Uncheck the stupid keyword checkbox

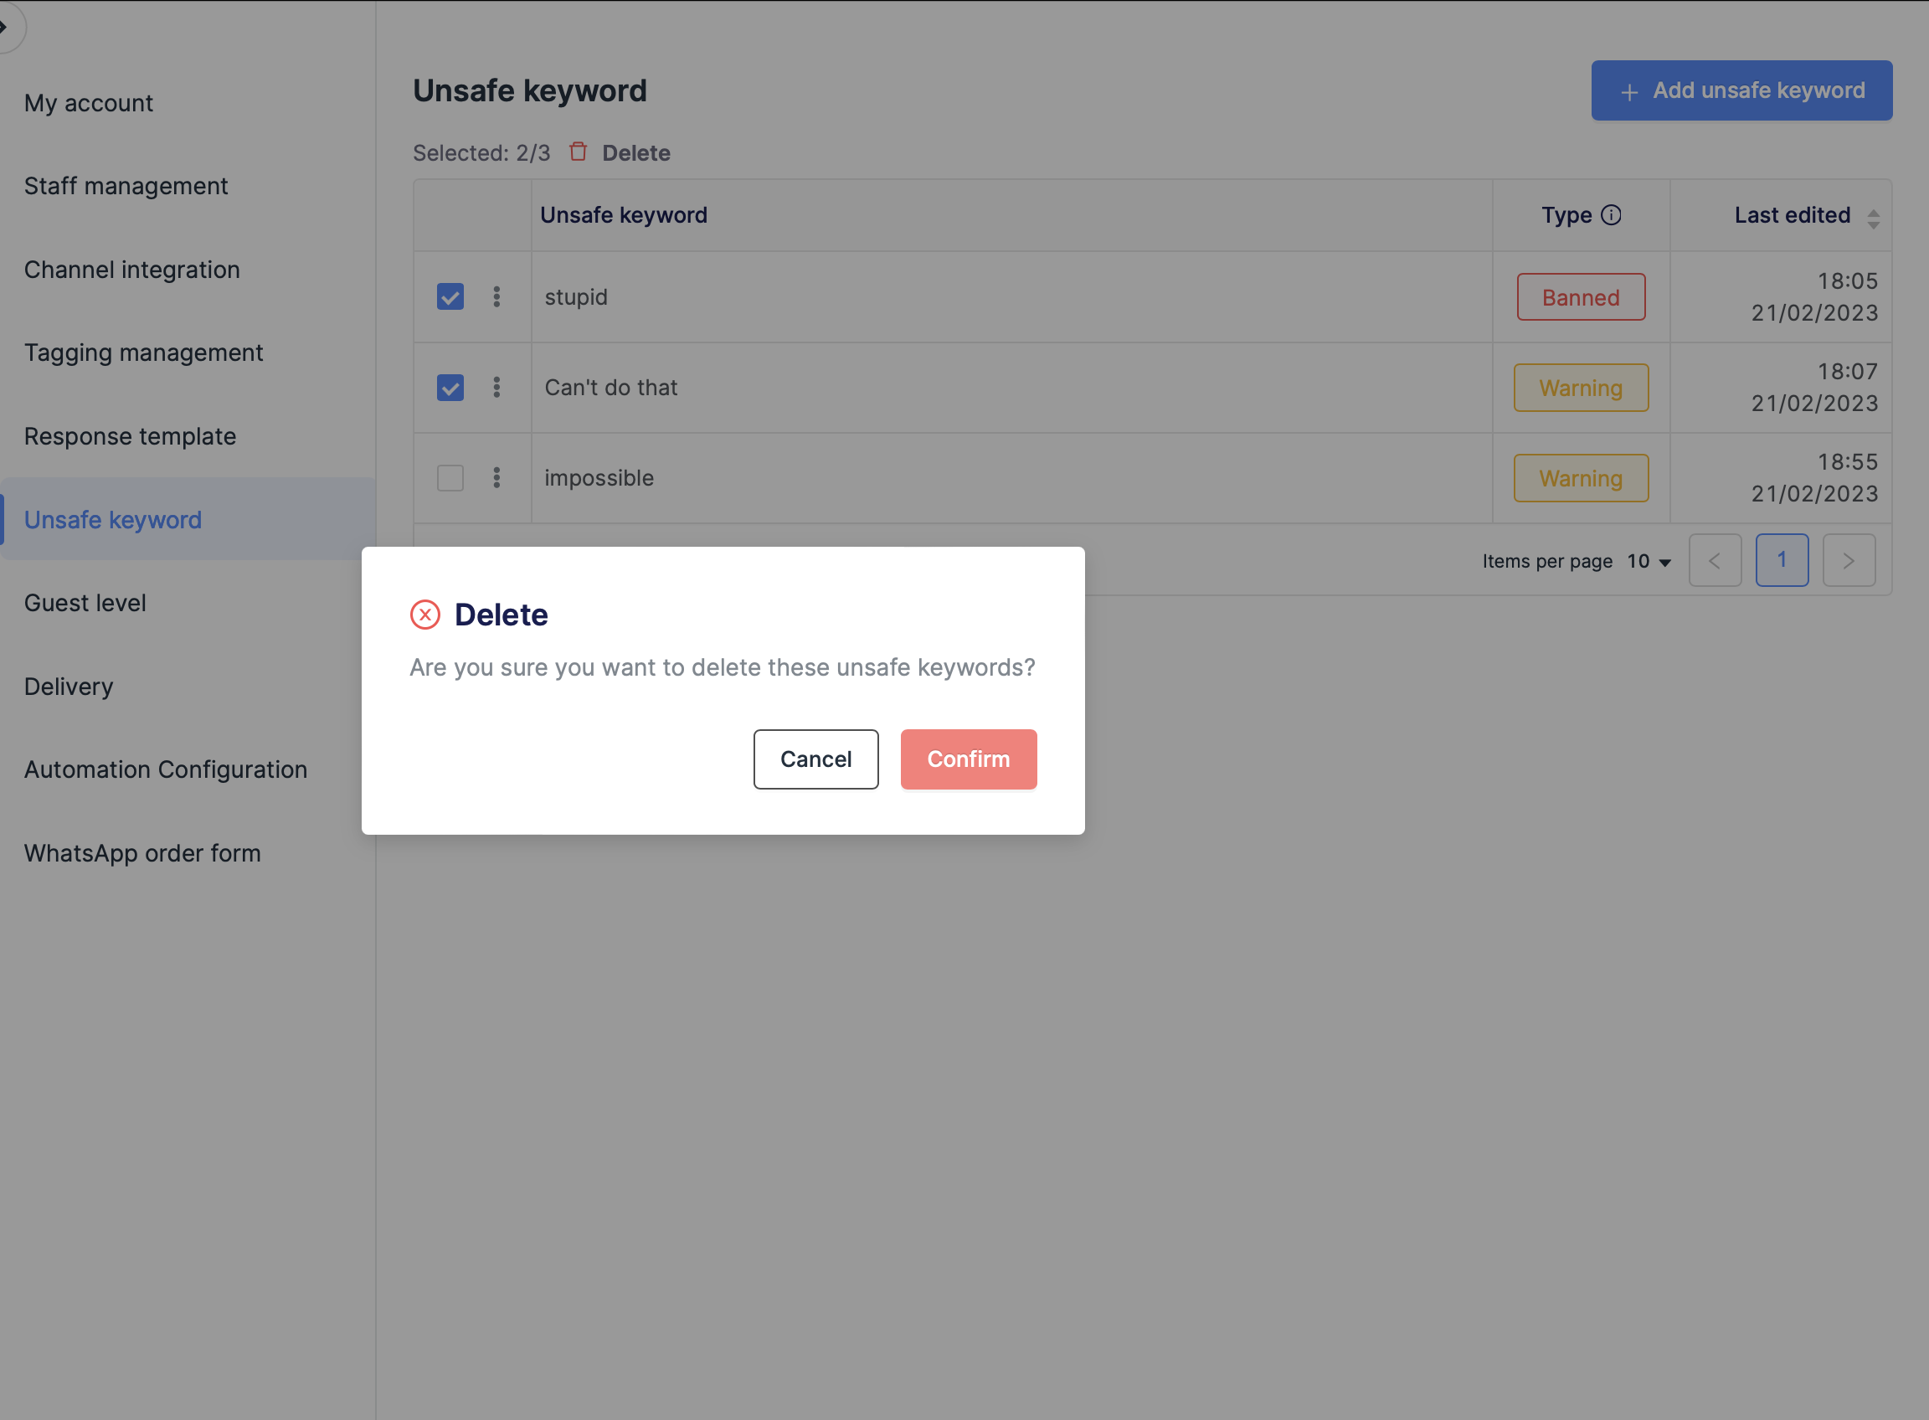[x=450, y=296]
